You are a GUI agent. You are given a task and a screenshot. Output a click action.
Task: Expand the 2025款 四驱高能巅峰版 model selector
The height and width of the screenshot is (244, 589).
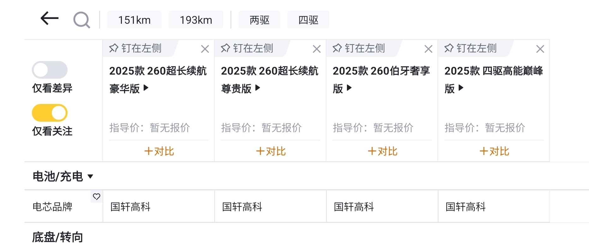click(x=461, y=88)
